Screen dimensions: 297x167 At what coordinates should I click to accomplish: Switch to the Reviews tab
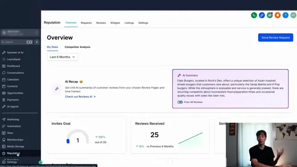(x=101, y=23)
